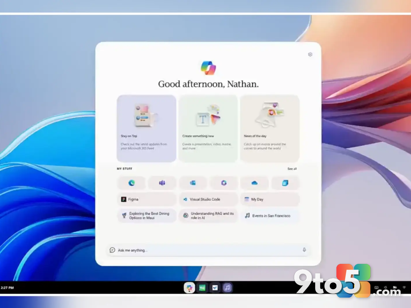Click See all in My Stuff
411x308 pixels.
[x=292, y=169]
